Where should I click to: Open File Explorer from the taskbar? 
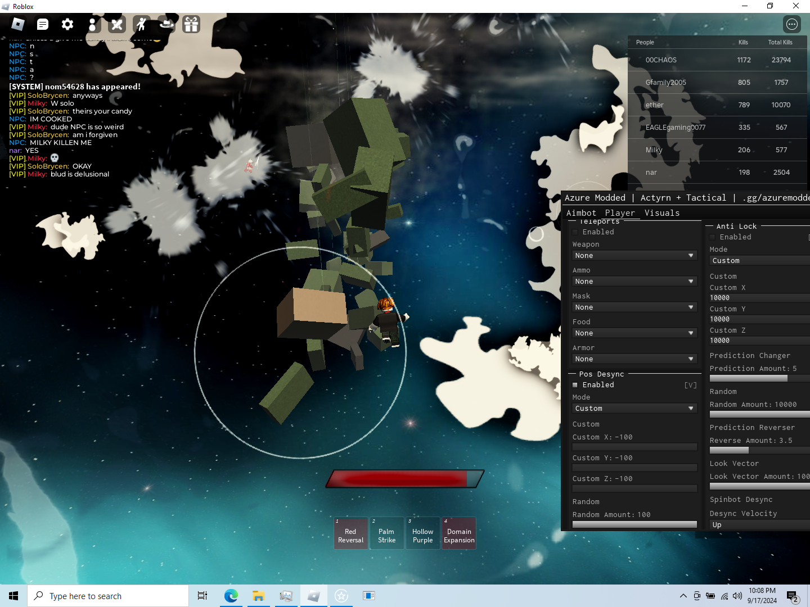258,596
